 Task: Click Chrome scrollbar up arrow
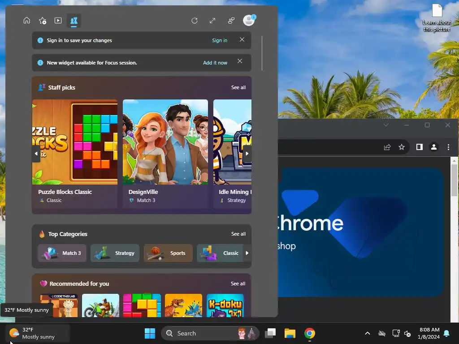[454, 160]
